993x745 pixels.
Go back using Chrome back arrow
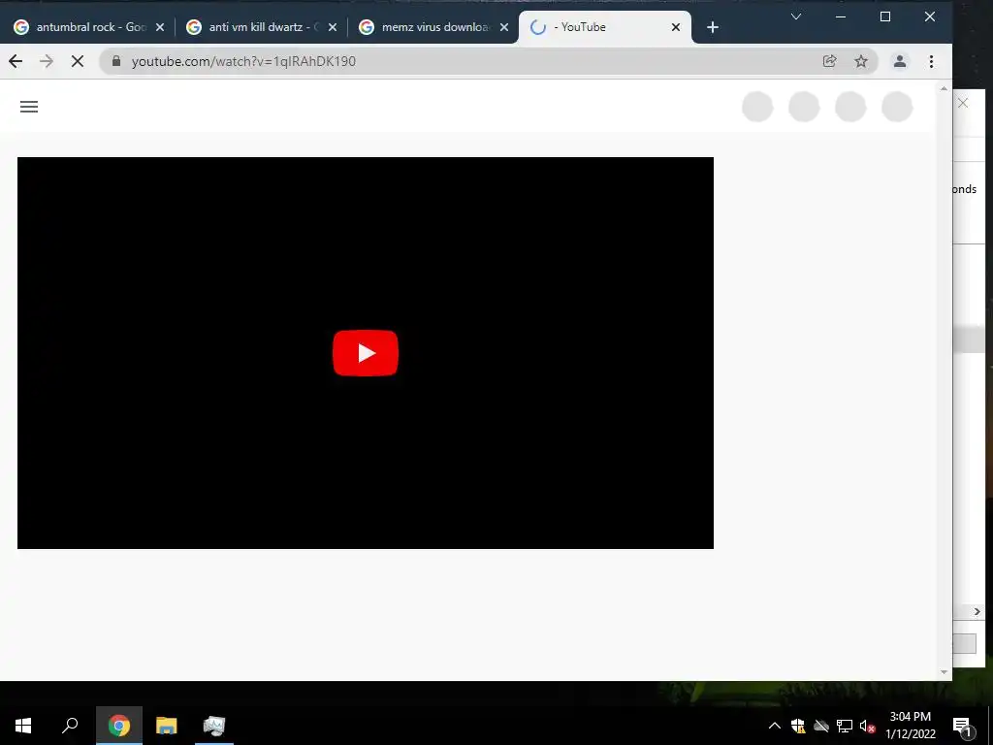[16, 61]
